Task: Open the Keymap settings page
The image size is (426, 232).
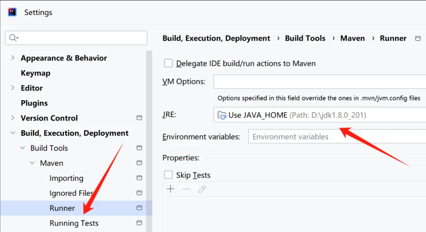Action: tap(35, 73)
